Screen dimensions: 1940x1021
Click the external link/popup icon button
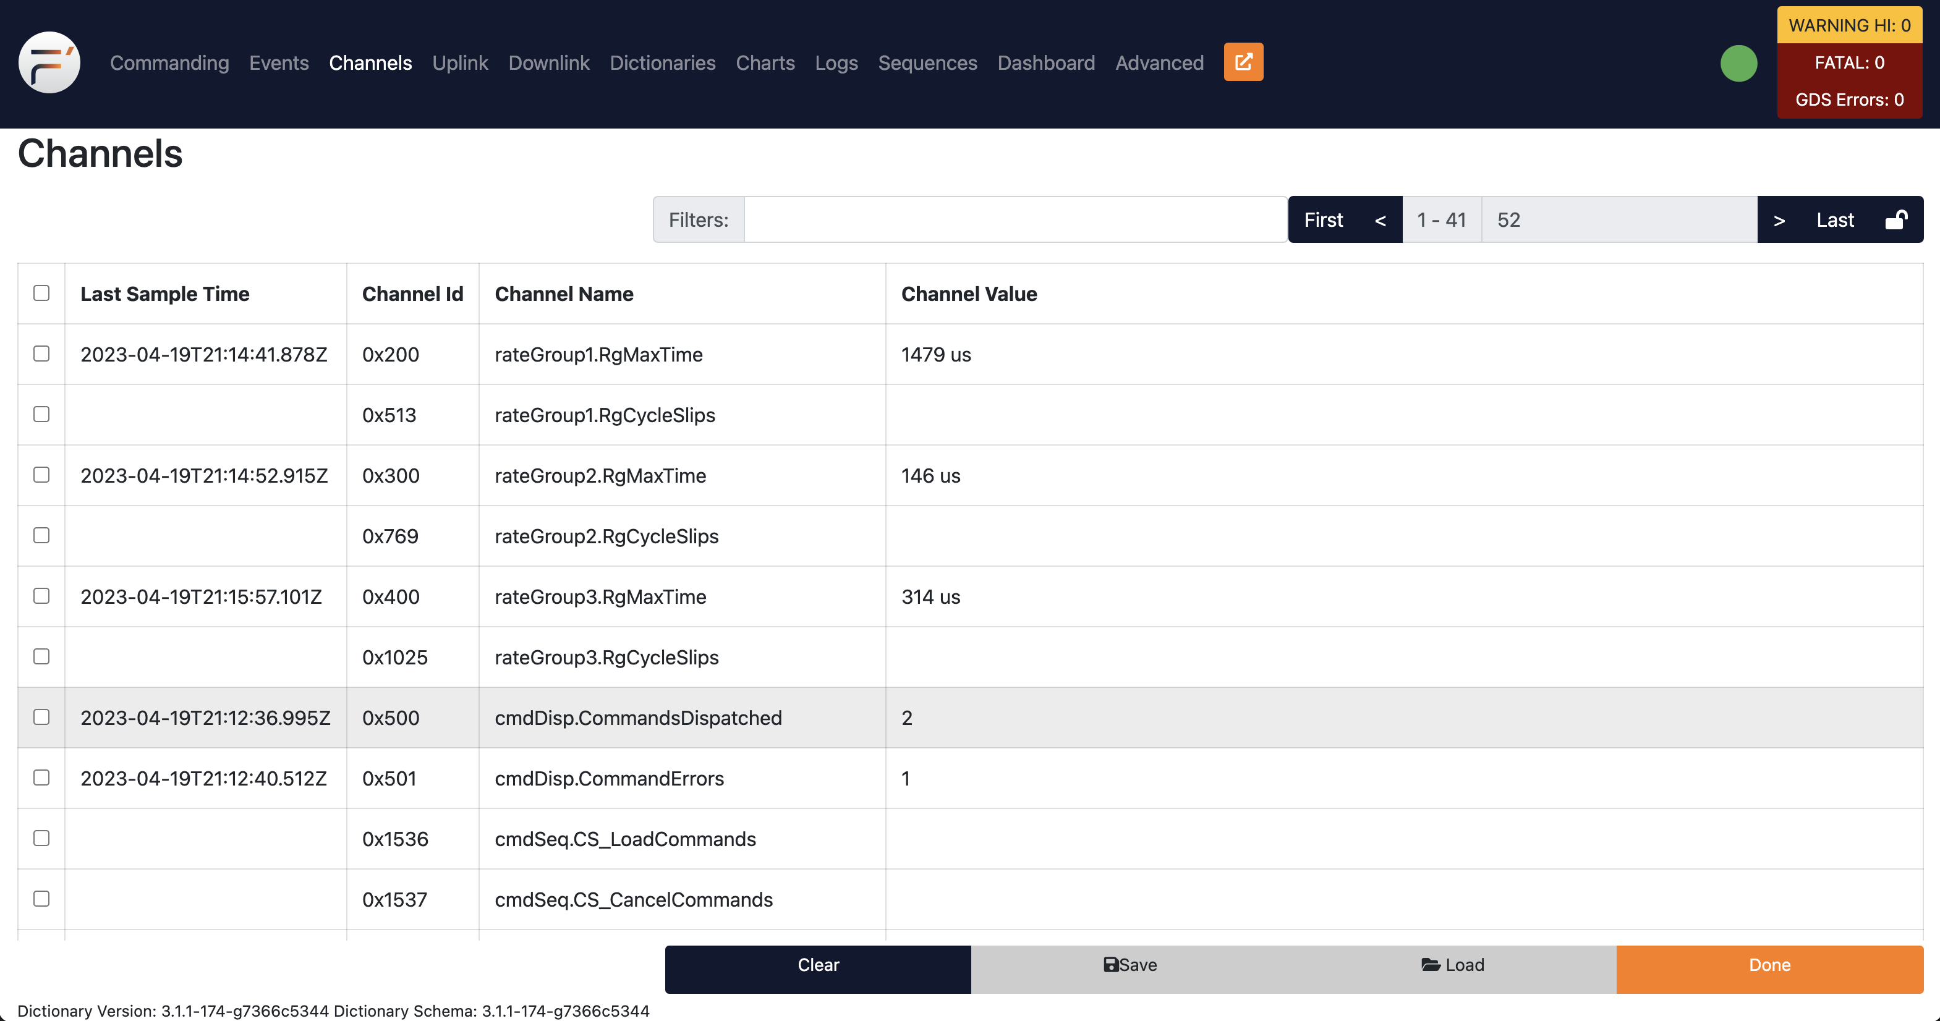[1242, 62]
